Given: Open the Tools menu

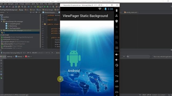Looking at the screenshot, I should point(41,4).
